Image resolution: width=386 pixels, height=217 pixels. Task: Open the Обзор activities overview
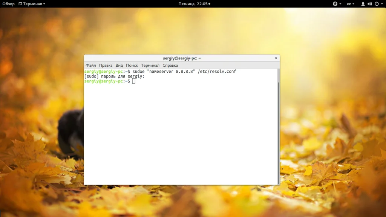point(8,4)
